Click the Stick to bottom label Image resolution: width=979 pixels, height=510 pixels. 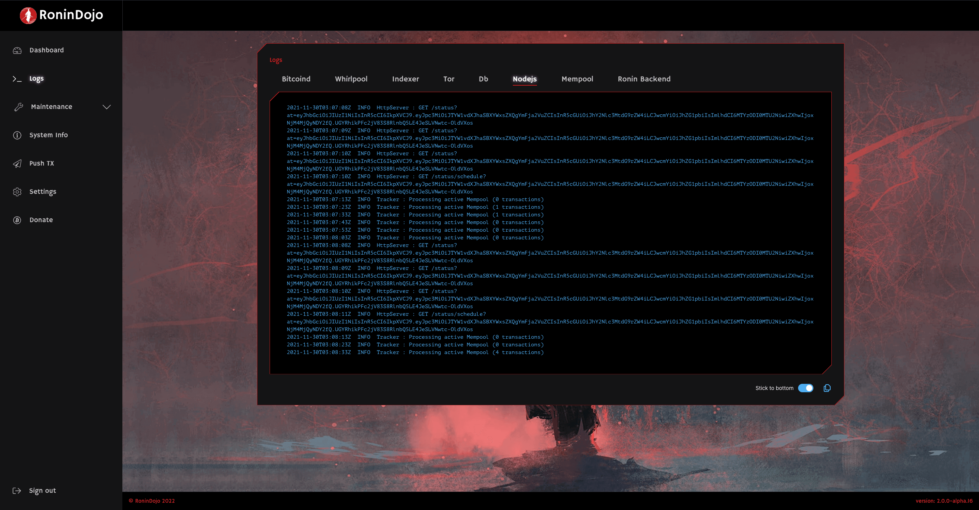[774, 388]
